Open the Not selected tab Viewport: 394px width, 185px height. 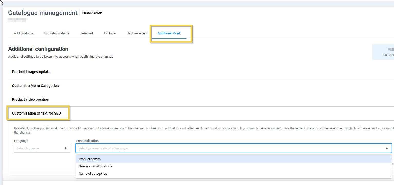coord(137,33)
